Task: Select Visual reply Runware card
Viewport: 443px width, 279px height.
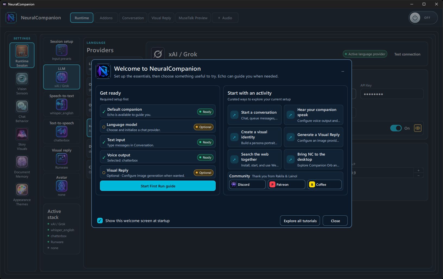Action: point(62,159)
